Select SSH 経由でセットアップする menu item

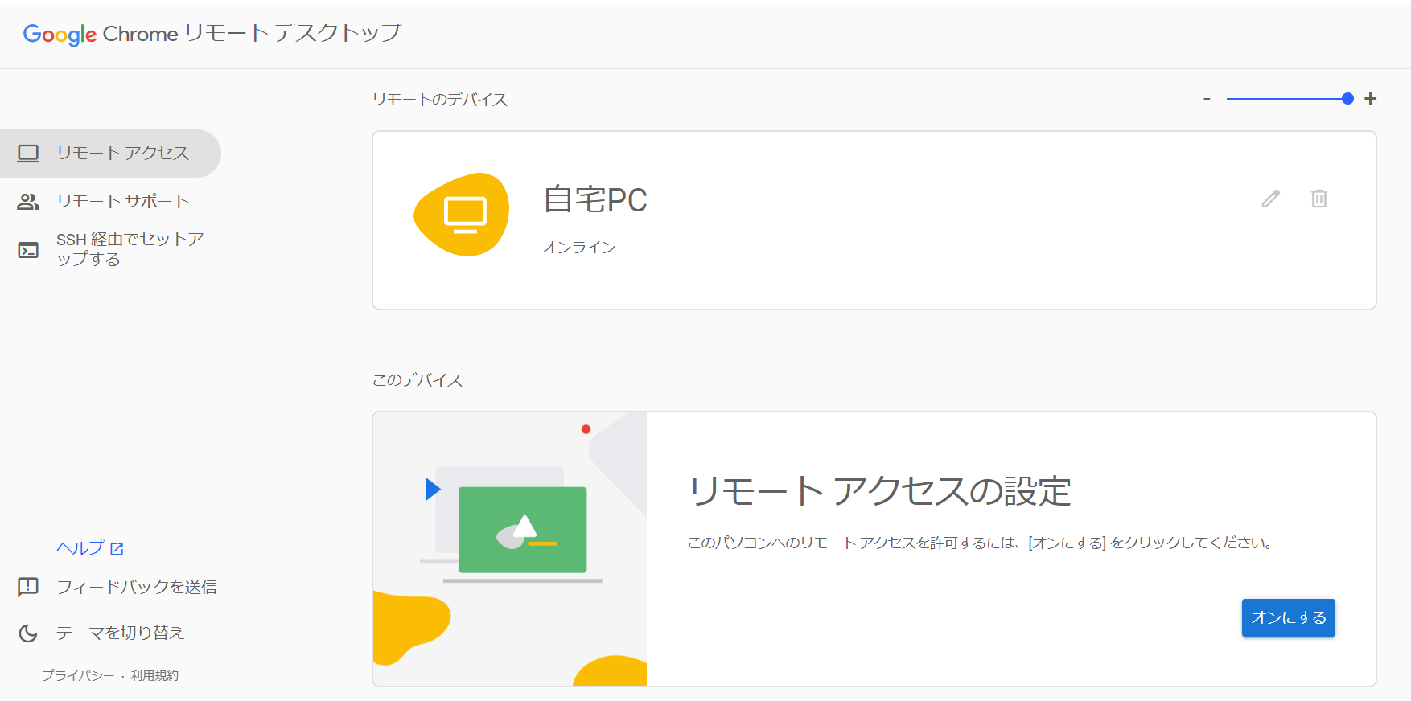click(110, 249)
